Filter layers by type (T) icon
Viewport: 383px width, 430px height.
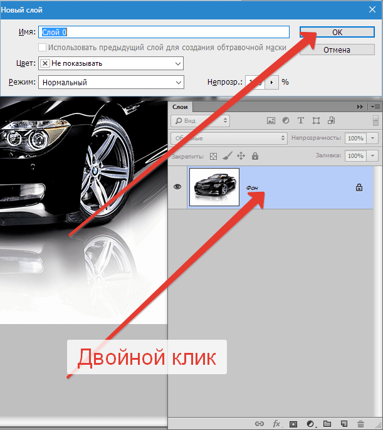tap(301, 120)
